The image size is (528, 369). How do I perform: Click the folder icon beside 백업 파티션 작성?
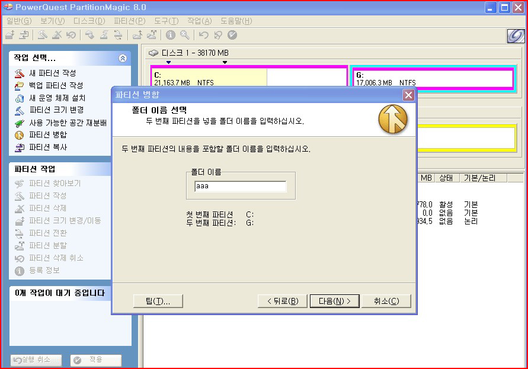coord(20,85)
